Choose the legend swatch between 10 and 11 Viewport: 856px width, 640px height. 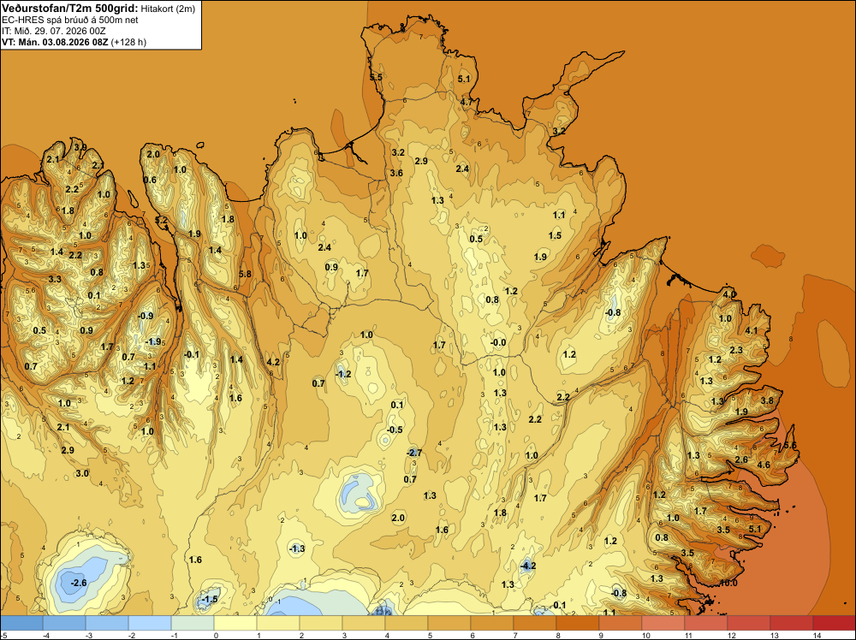(x=663, y=623)
